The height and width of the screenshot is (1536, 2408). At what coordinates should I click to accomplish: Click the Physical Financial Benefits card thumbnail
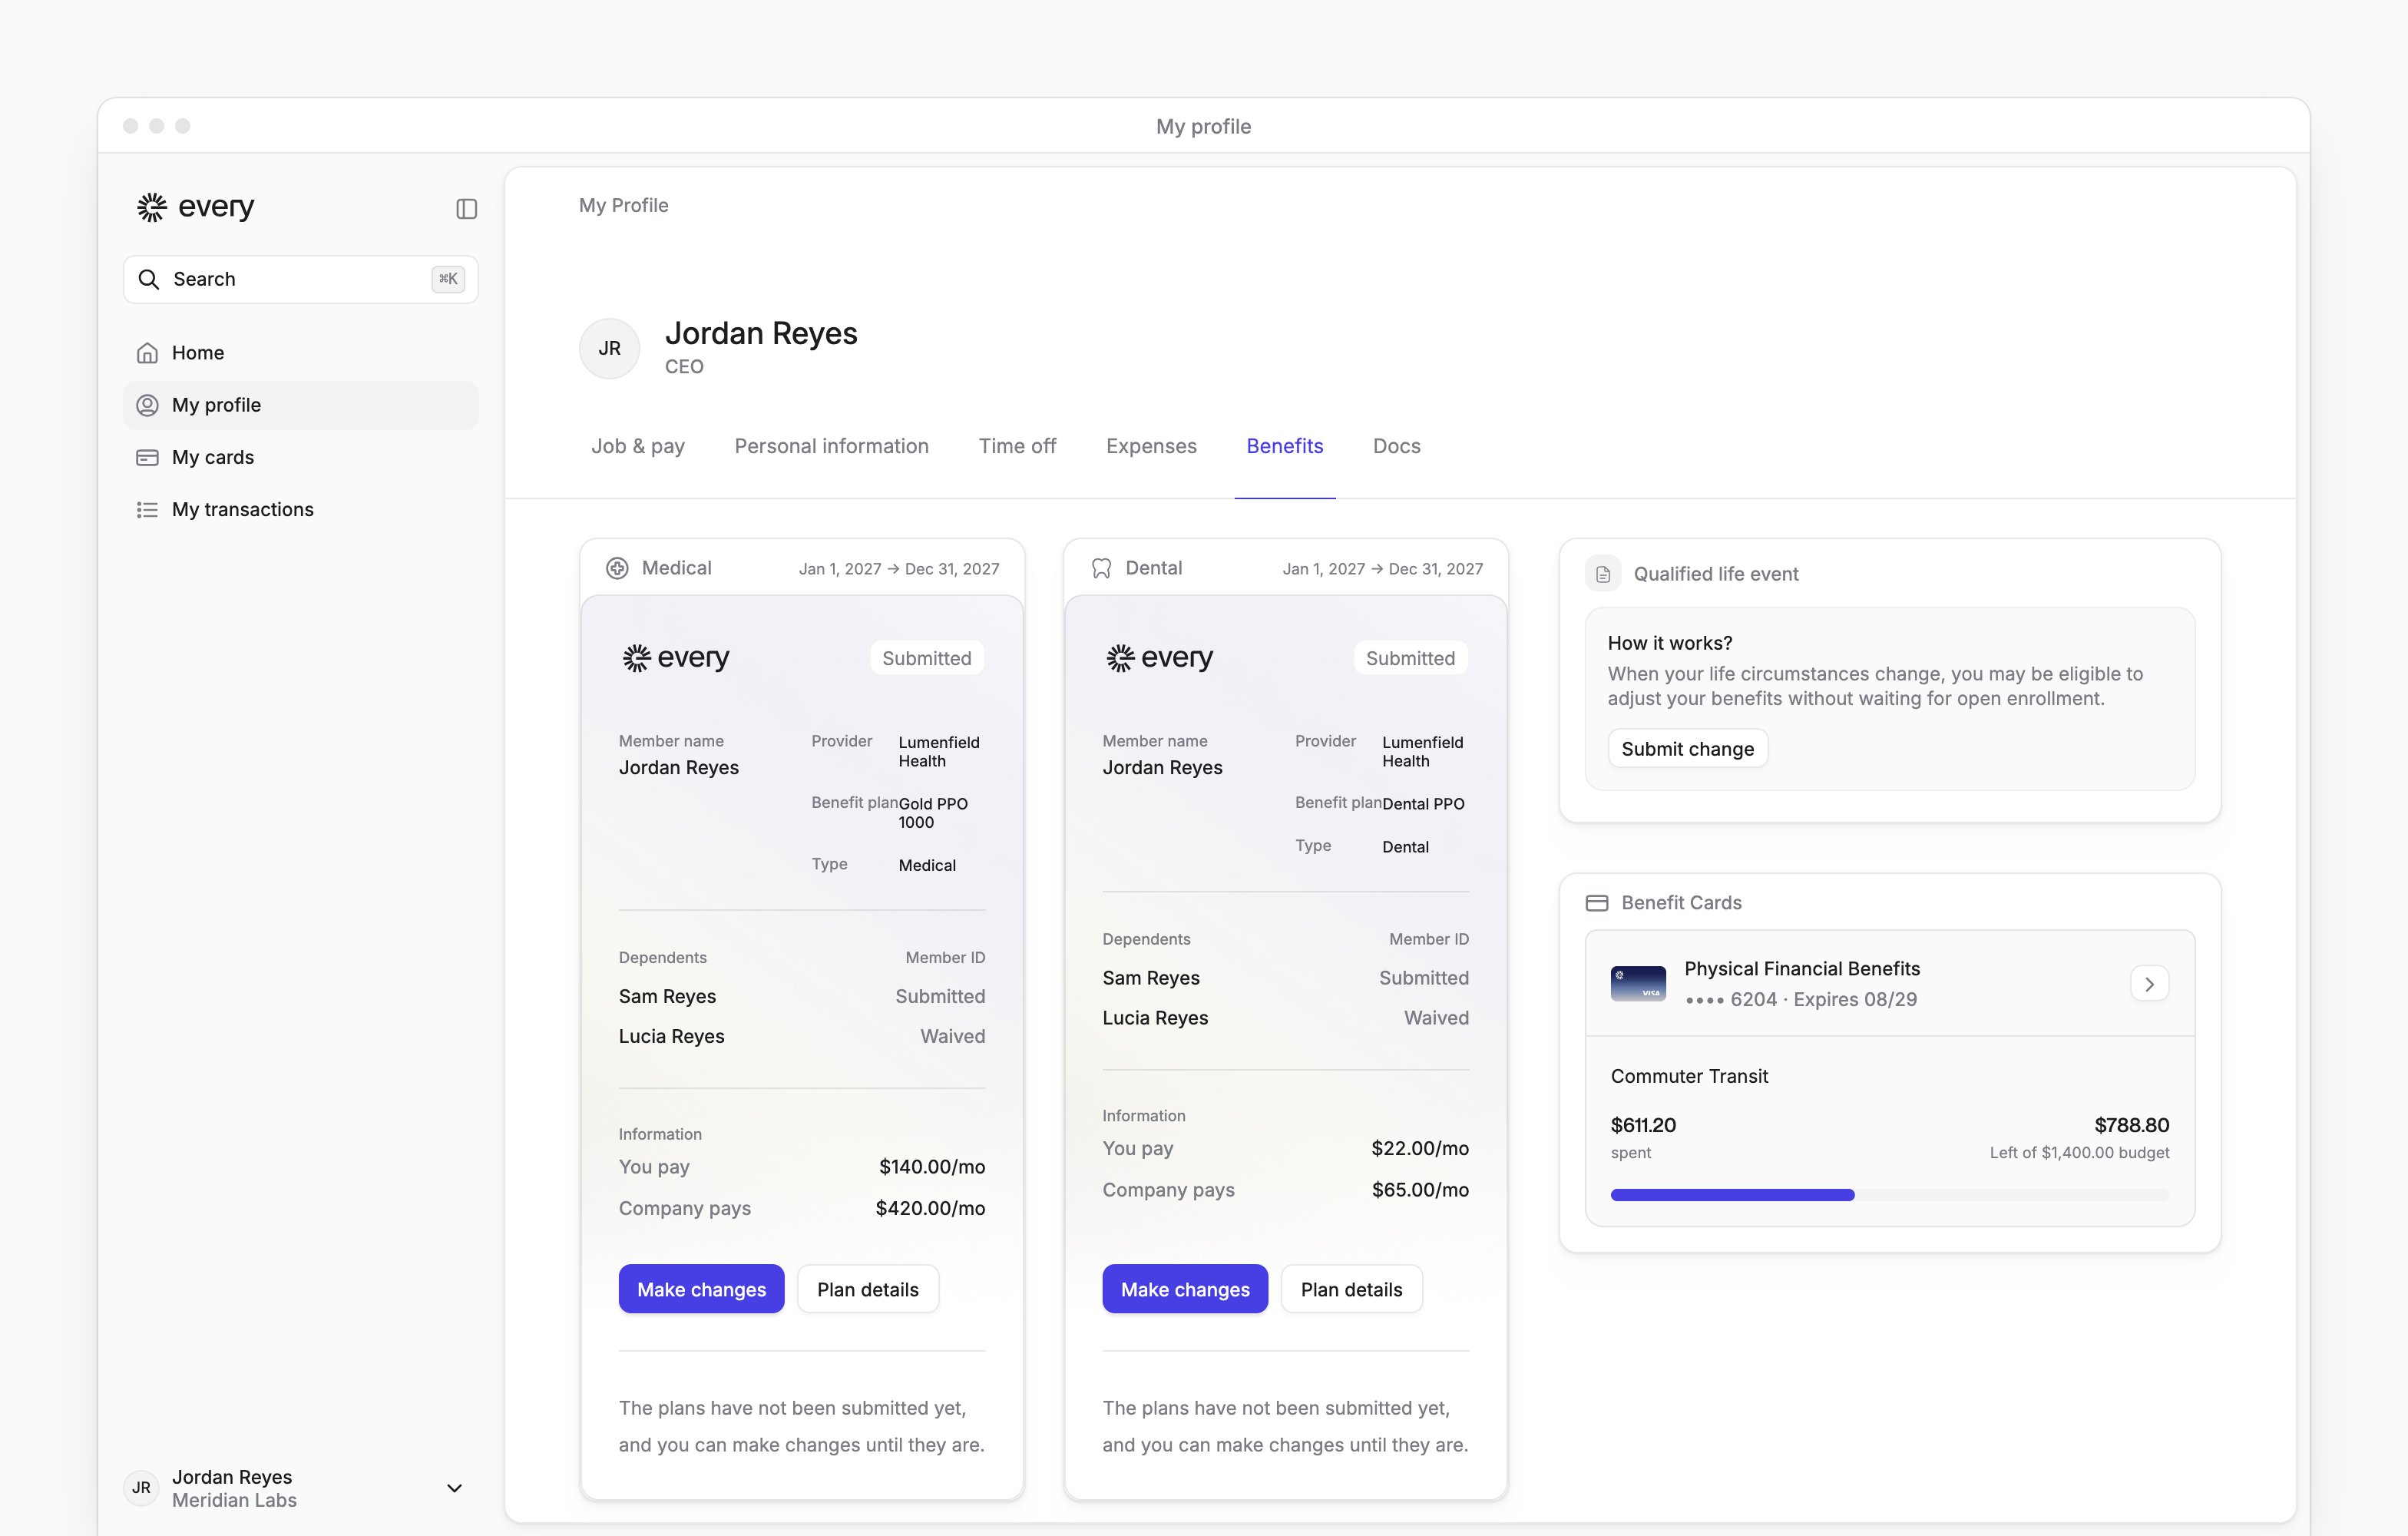(x=1638, y=983)
